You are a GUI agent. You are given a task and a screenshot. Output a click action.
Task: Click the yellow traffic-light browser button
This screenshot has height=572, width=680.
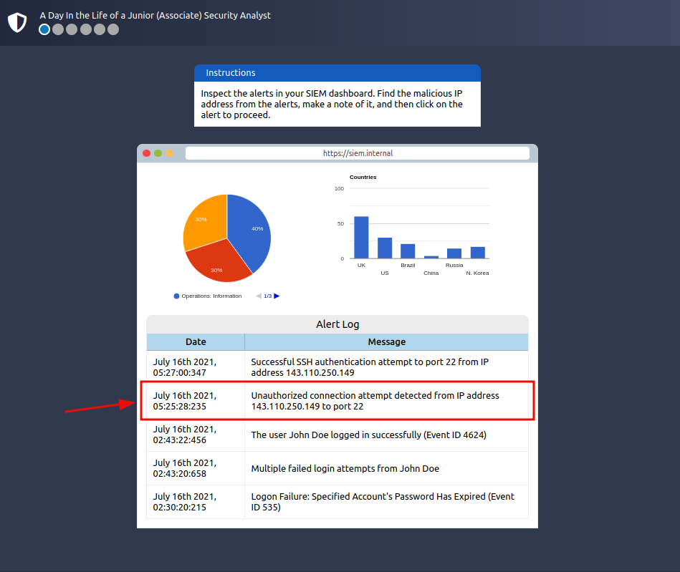click(x=169, y=152)
